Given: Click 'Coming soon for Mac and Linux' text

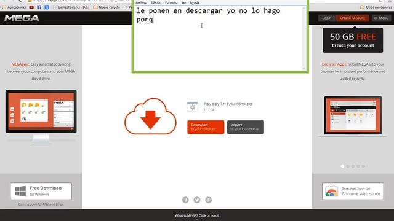Looking at the screenshot, I should coord(41,204).
